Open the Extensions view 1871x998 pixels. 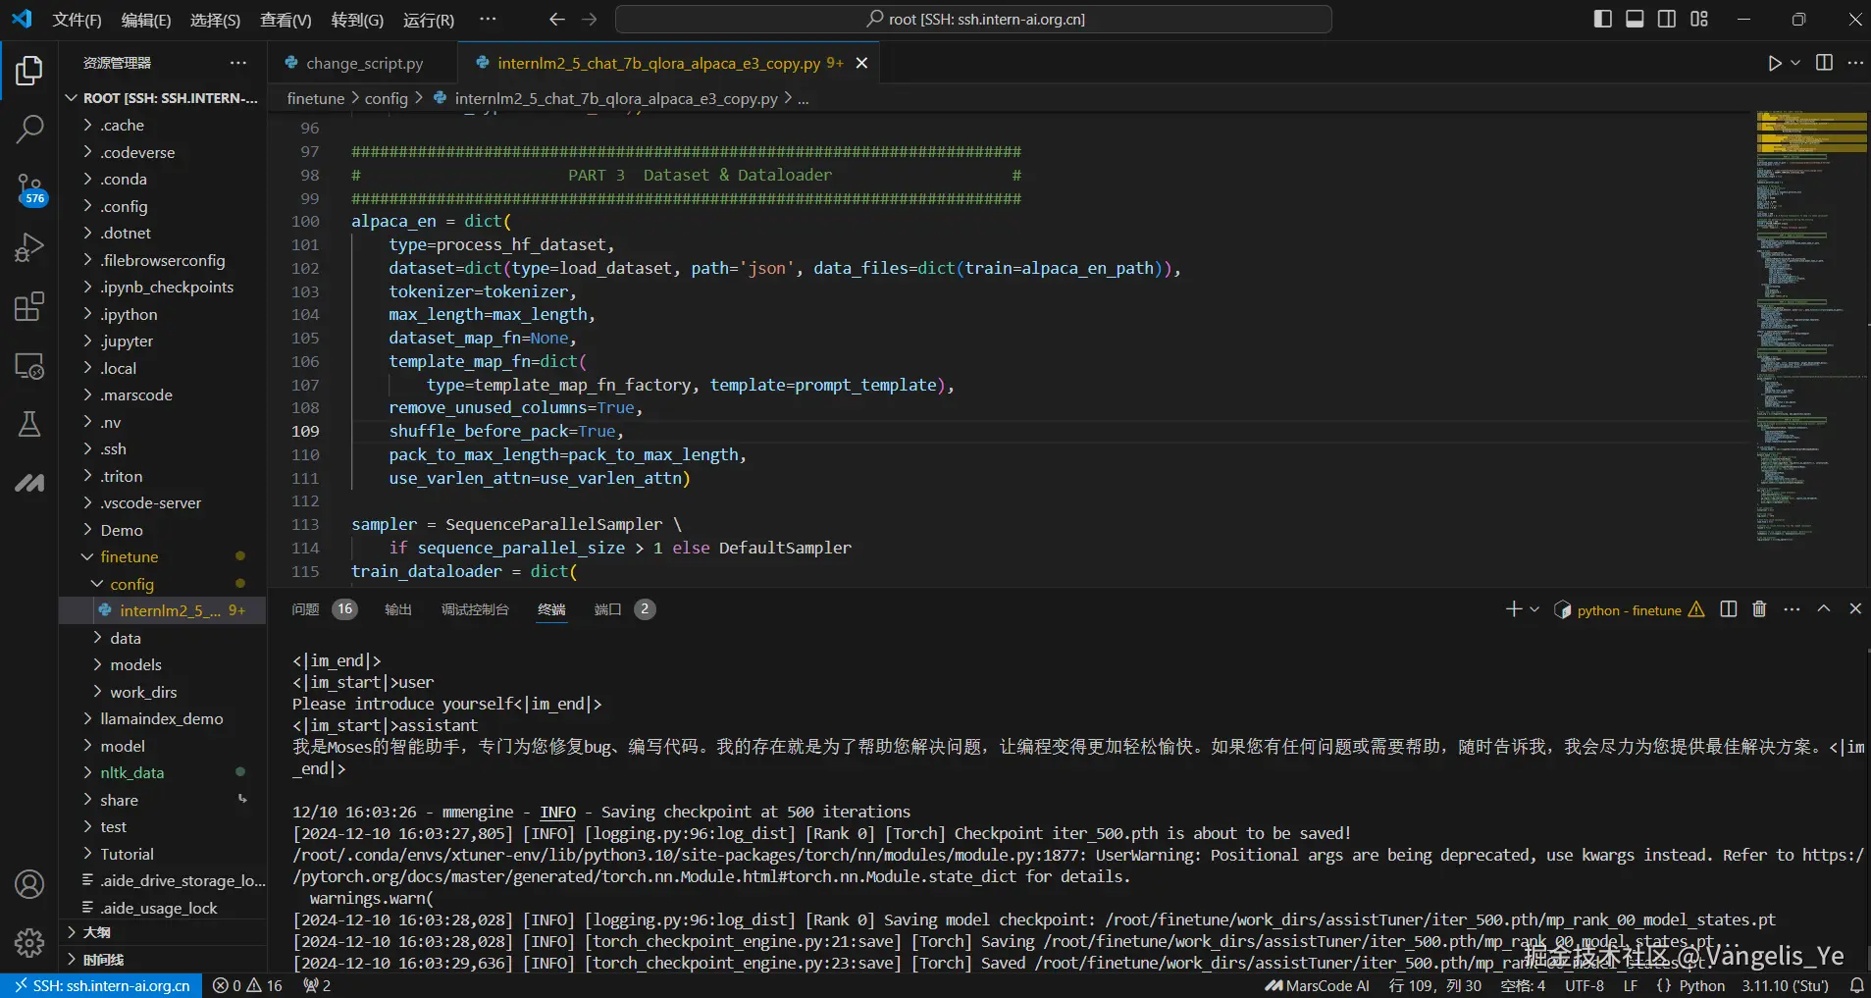(29, 306)
